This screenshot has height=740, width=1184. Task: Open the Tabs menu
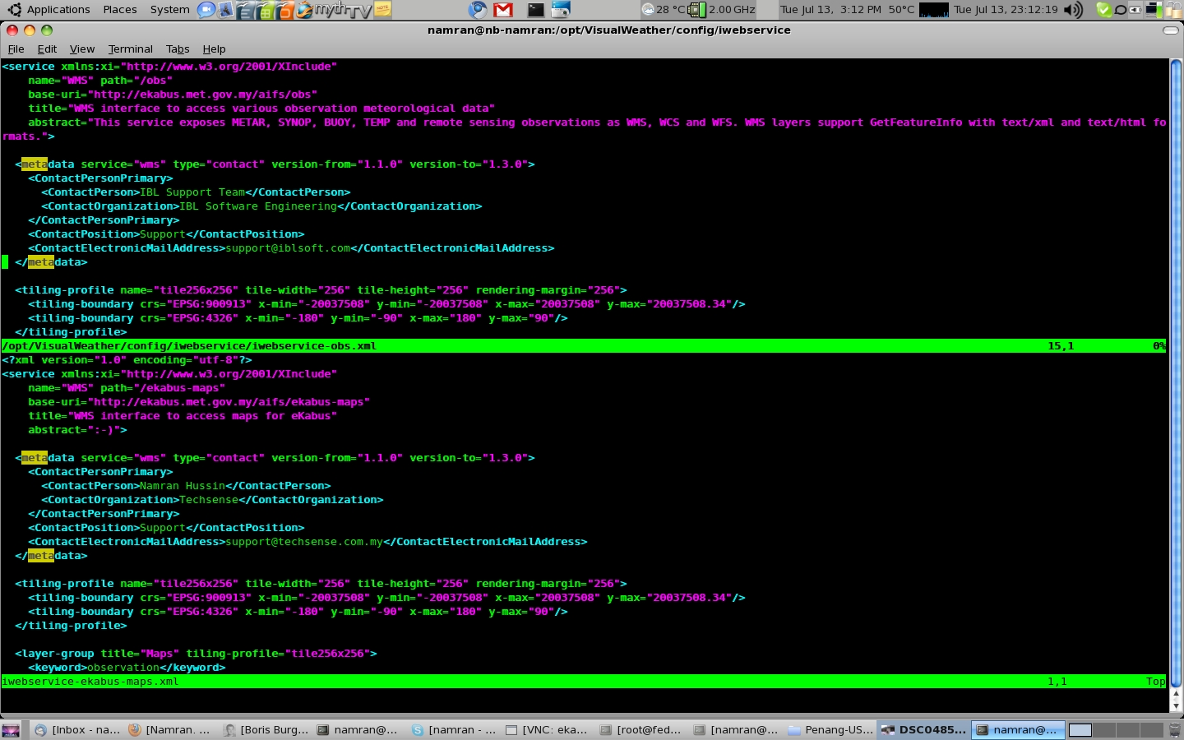(x=178, y=49)
